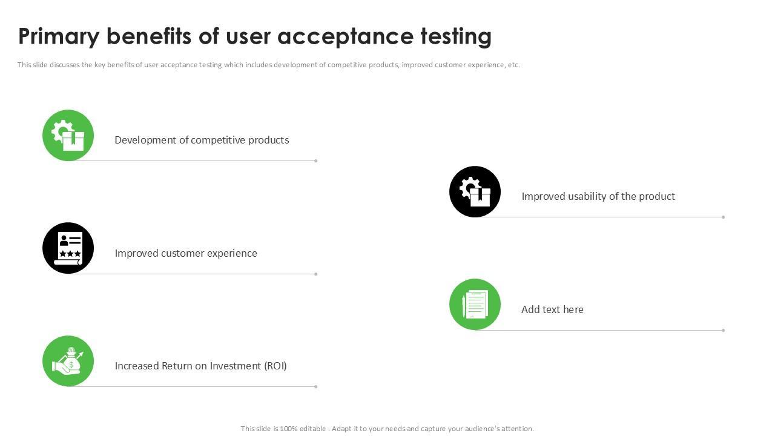775x436 pixels.
Task: Click the green gear-and-box icon for competitive products
Action: click(68, 135)
